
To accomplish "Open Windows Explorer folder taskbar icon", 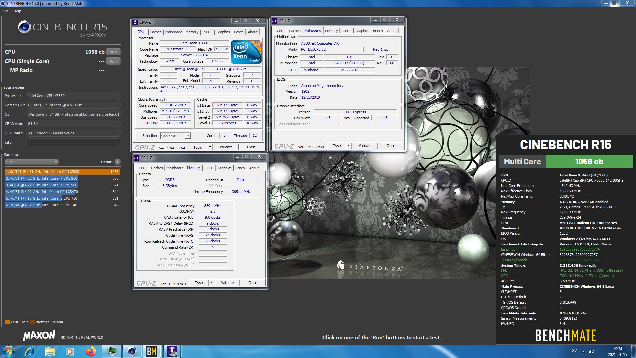I will pyautogui.click(x=50, y=351).
